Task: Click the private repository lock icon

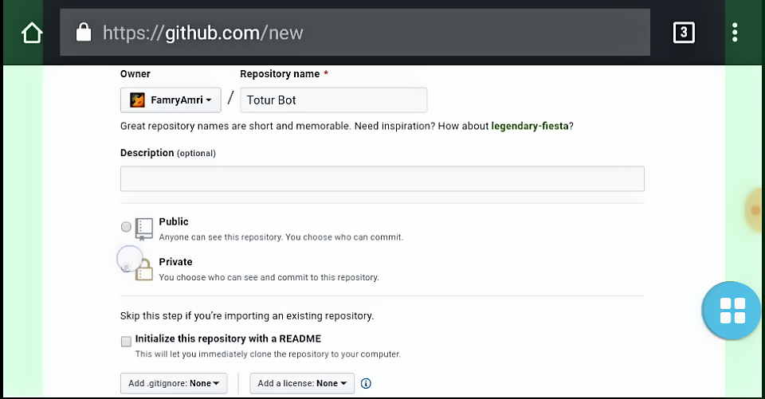Action: [144, 270]
